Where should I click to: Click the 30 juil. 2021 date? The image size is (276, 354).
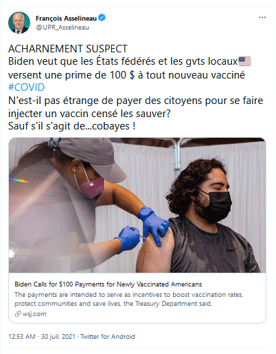(58, 337)
